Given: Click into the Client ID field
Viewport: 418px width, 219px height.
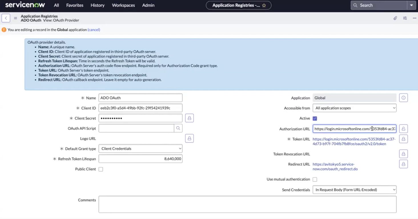Looking at the screenshot, I should click(x=140, y=108).
